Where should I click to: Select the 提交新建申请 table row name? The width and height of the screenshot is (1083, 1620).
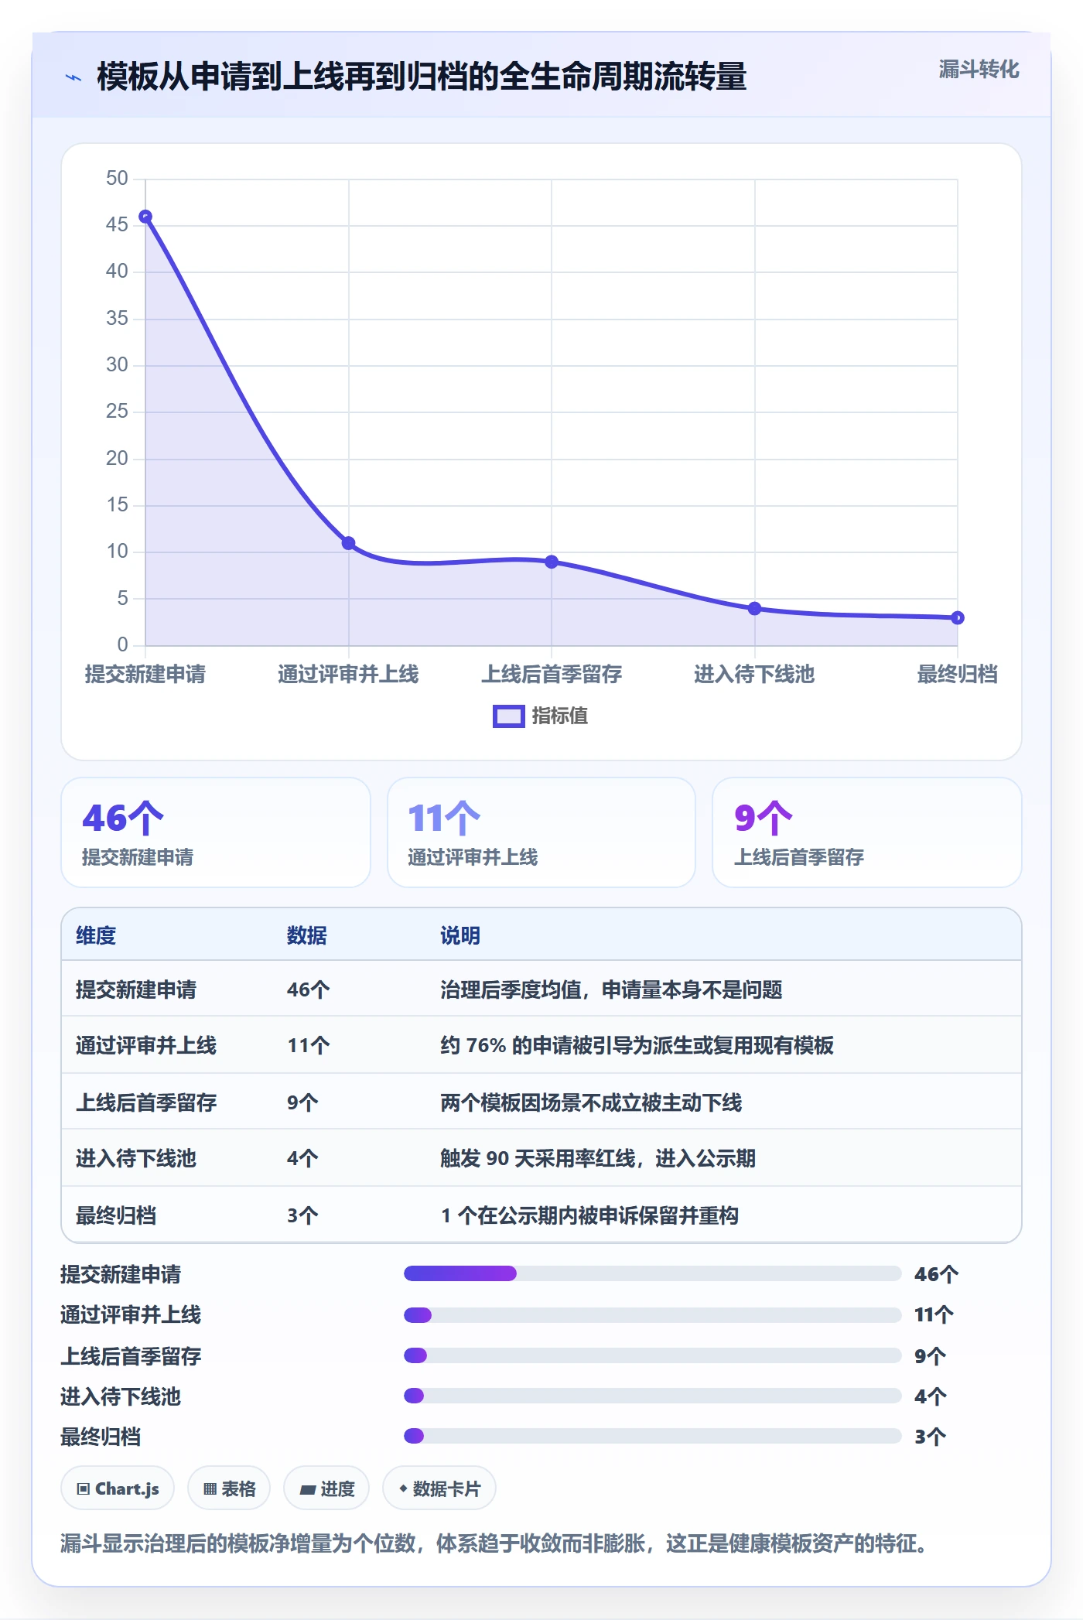click(x=136, y=989)
